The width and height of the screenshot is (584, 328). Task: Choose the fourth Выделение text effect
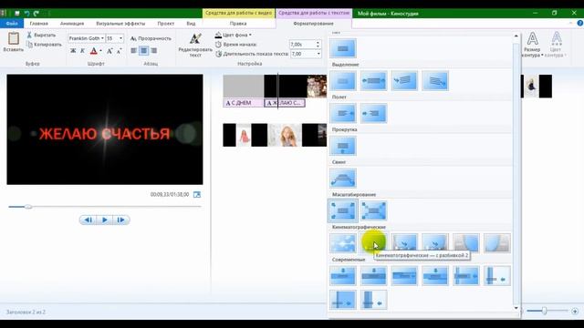[x=435, y=81]
